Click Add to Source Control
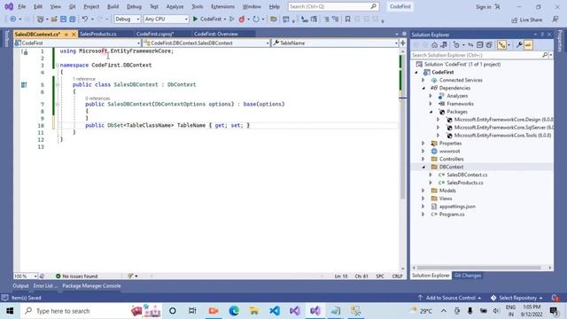 tap(449, 298)
